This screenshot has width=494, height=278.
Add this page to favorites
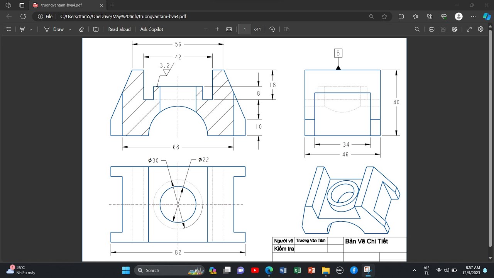click(x=384, y=17)
